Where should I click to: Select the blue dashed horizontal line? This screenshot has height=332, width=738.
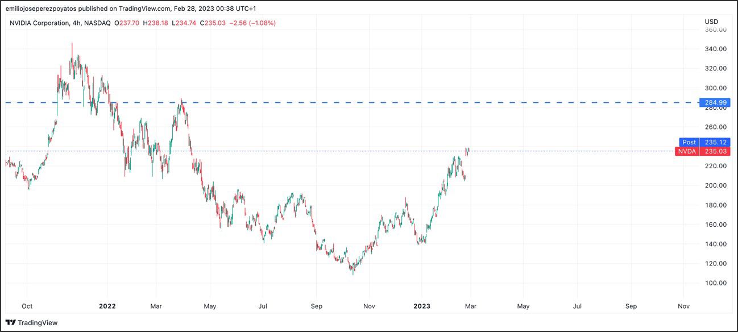tap(341, 102)
